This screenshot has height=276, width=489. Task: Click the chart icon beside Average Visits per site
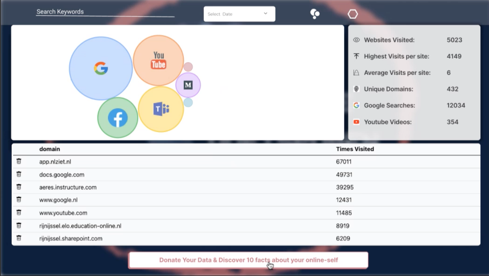pyautogui.click(x=356, y=73)
